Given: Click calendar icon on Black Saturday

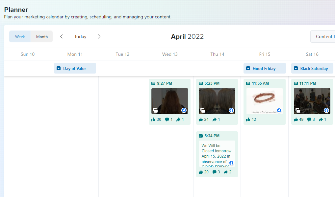Looking at the screenshot, I should (296, 68).
